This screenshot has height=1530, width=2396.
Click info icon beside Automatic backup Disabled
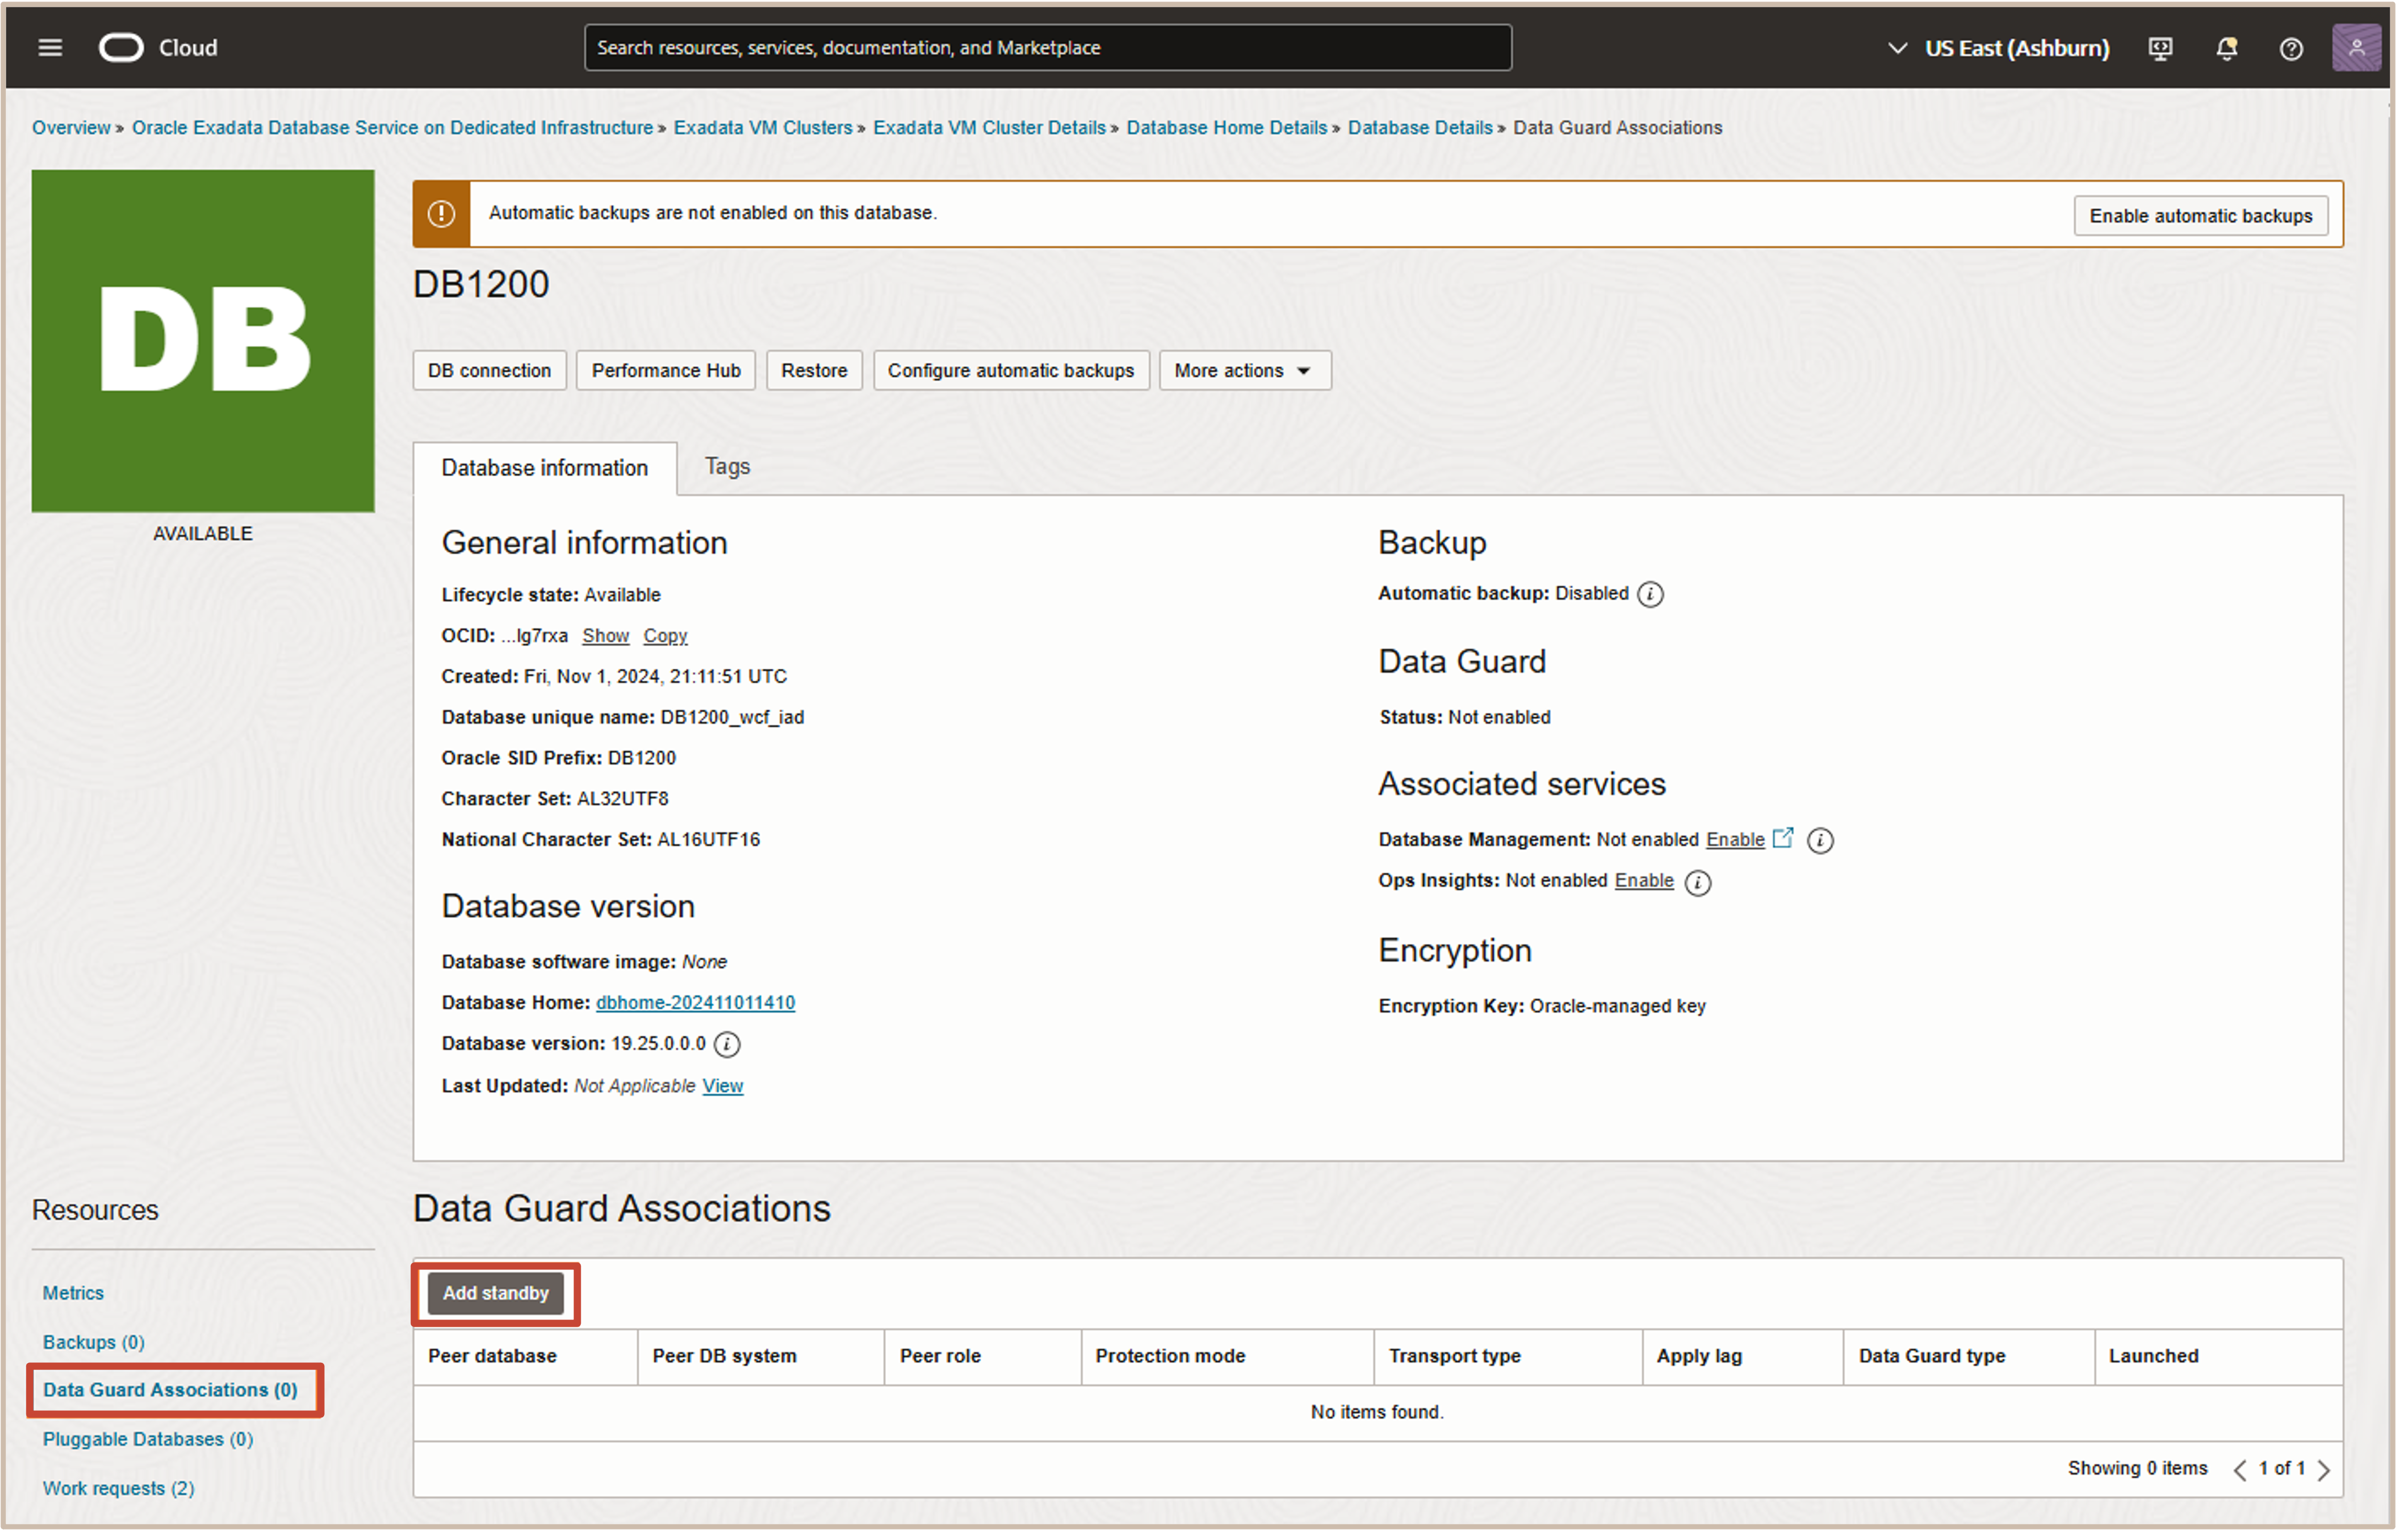pos(1650,594)
